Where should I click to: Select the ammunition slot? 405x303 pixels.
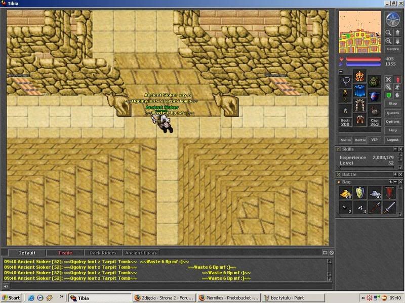click(x=374, y=111)
